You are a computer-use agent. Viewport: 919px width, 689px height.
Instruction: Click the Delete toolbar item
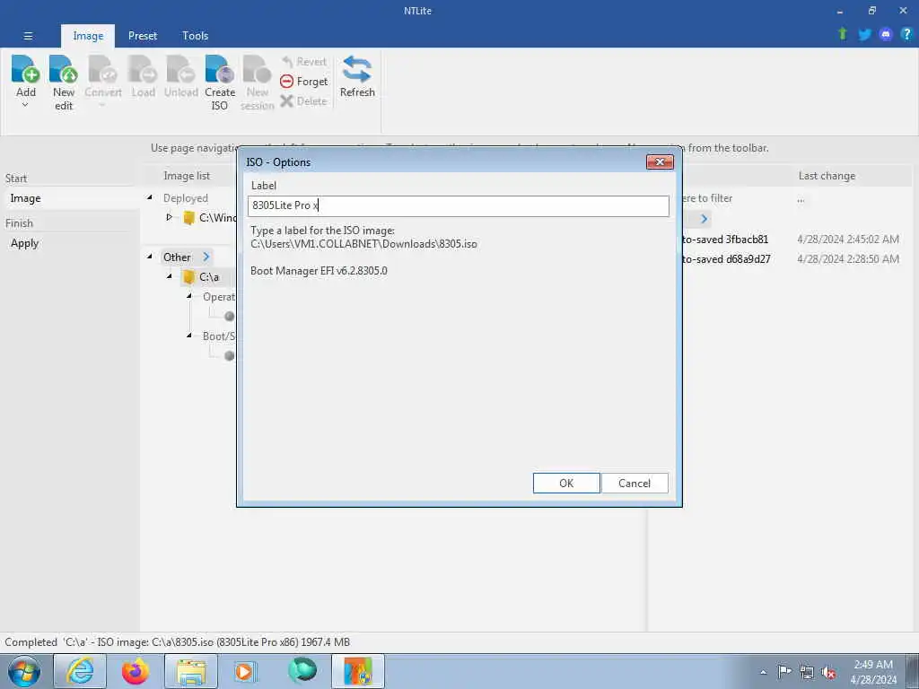(x=303, y=100)
